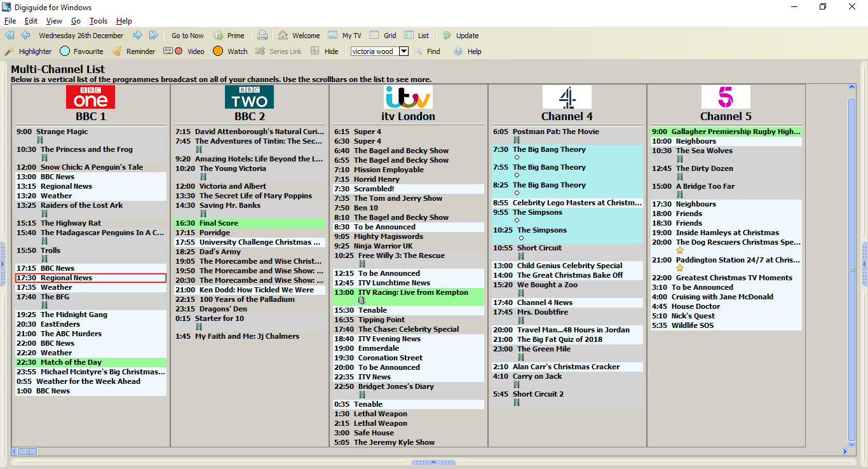
Task: Go back one week using double left arrow
Action: click(10, 36)
